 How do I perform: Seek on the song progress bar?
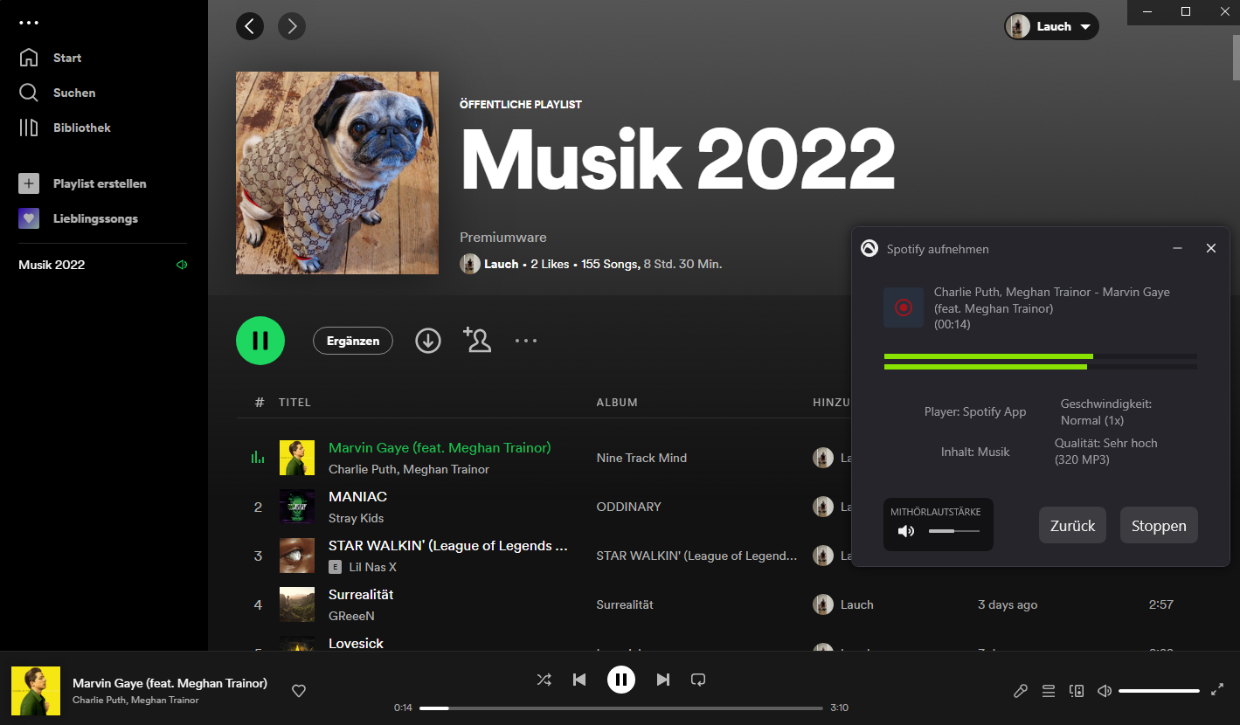(621, 708)
